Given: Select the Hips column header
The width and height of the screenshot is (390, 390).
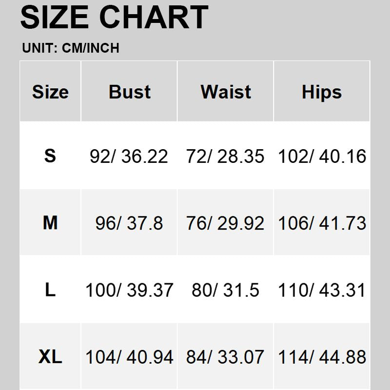Looking at the screenshot, I should 322,92.
